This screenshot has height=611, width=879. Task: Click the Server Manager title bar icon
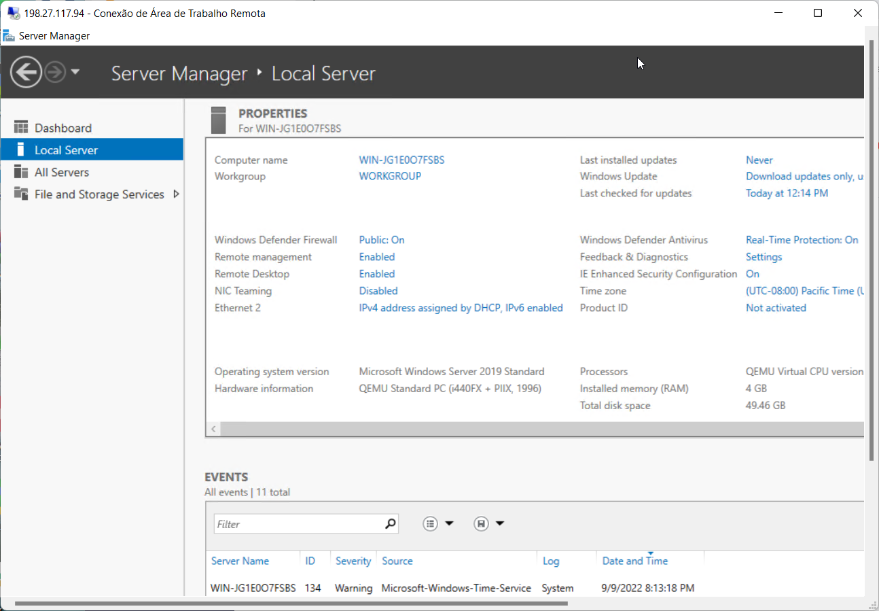(9, 35)
